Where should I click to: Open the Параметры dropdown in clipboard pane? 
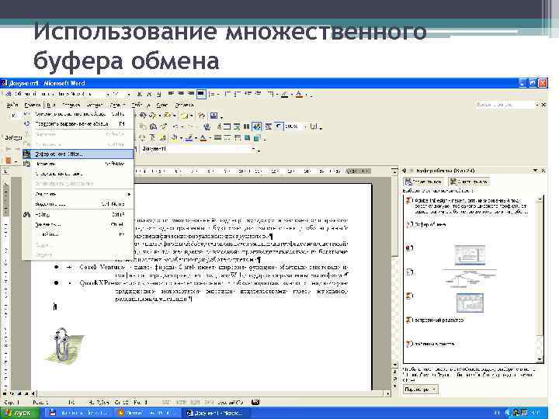click(420, 390)
